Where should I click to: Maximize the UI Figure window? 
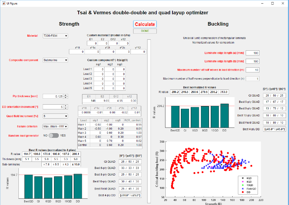tap(272, 3)
